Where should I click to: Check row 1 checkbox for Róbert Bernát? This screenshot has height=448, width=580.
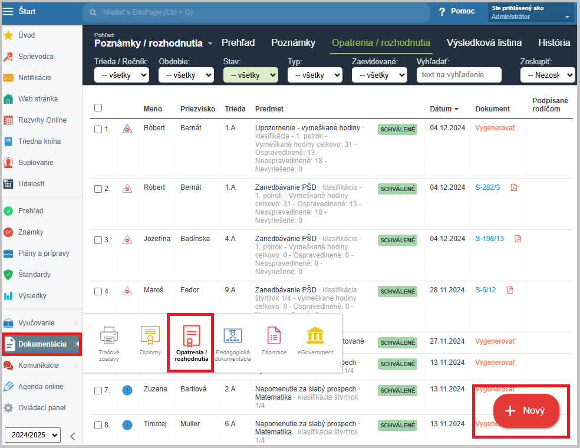[x=98, y=130]
